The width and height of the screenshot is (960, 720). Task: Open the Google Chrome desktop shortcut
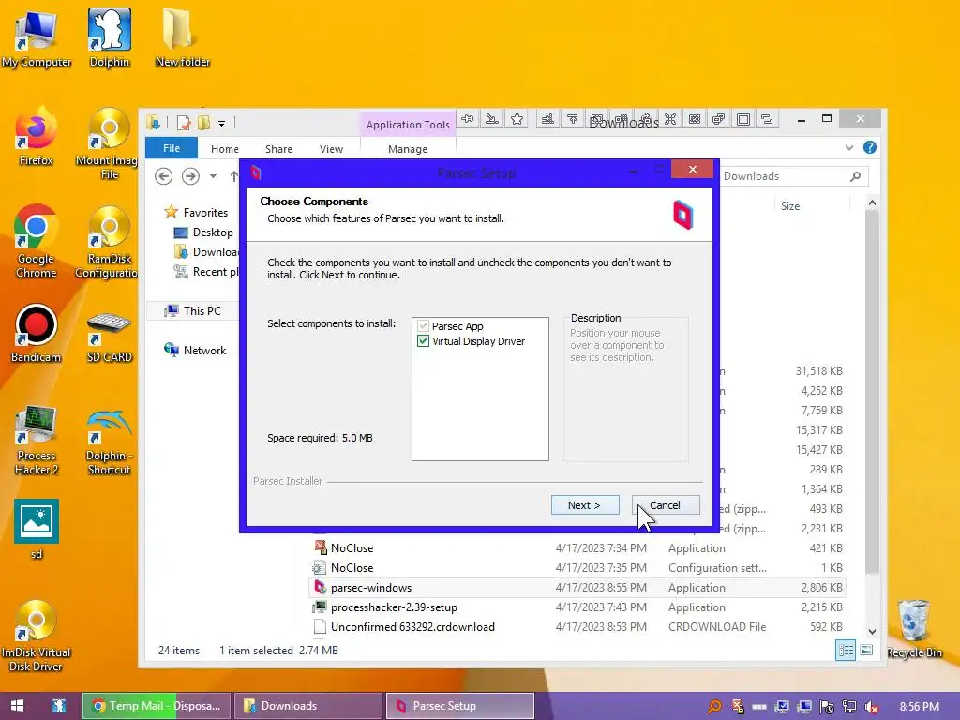[x=37, y=242]
